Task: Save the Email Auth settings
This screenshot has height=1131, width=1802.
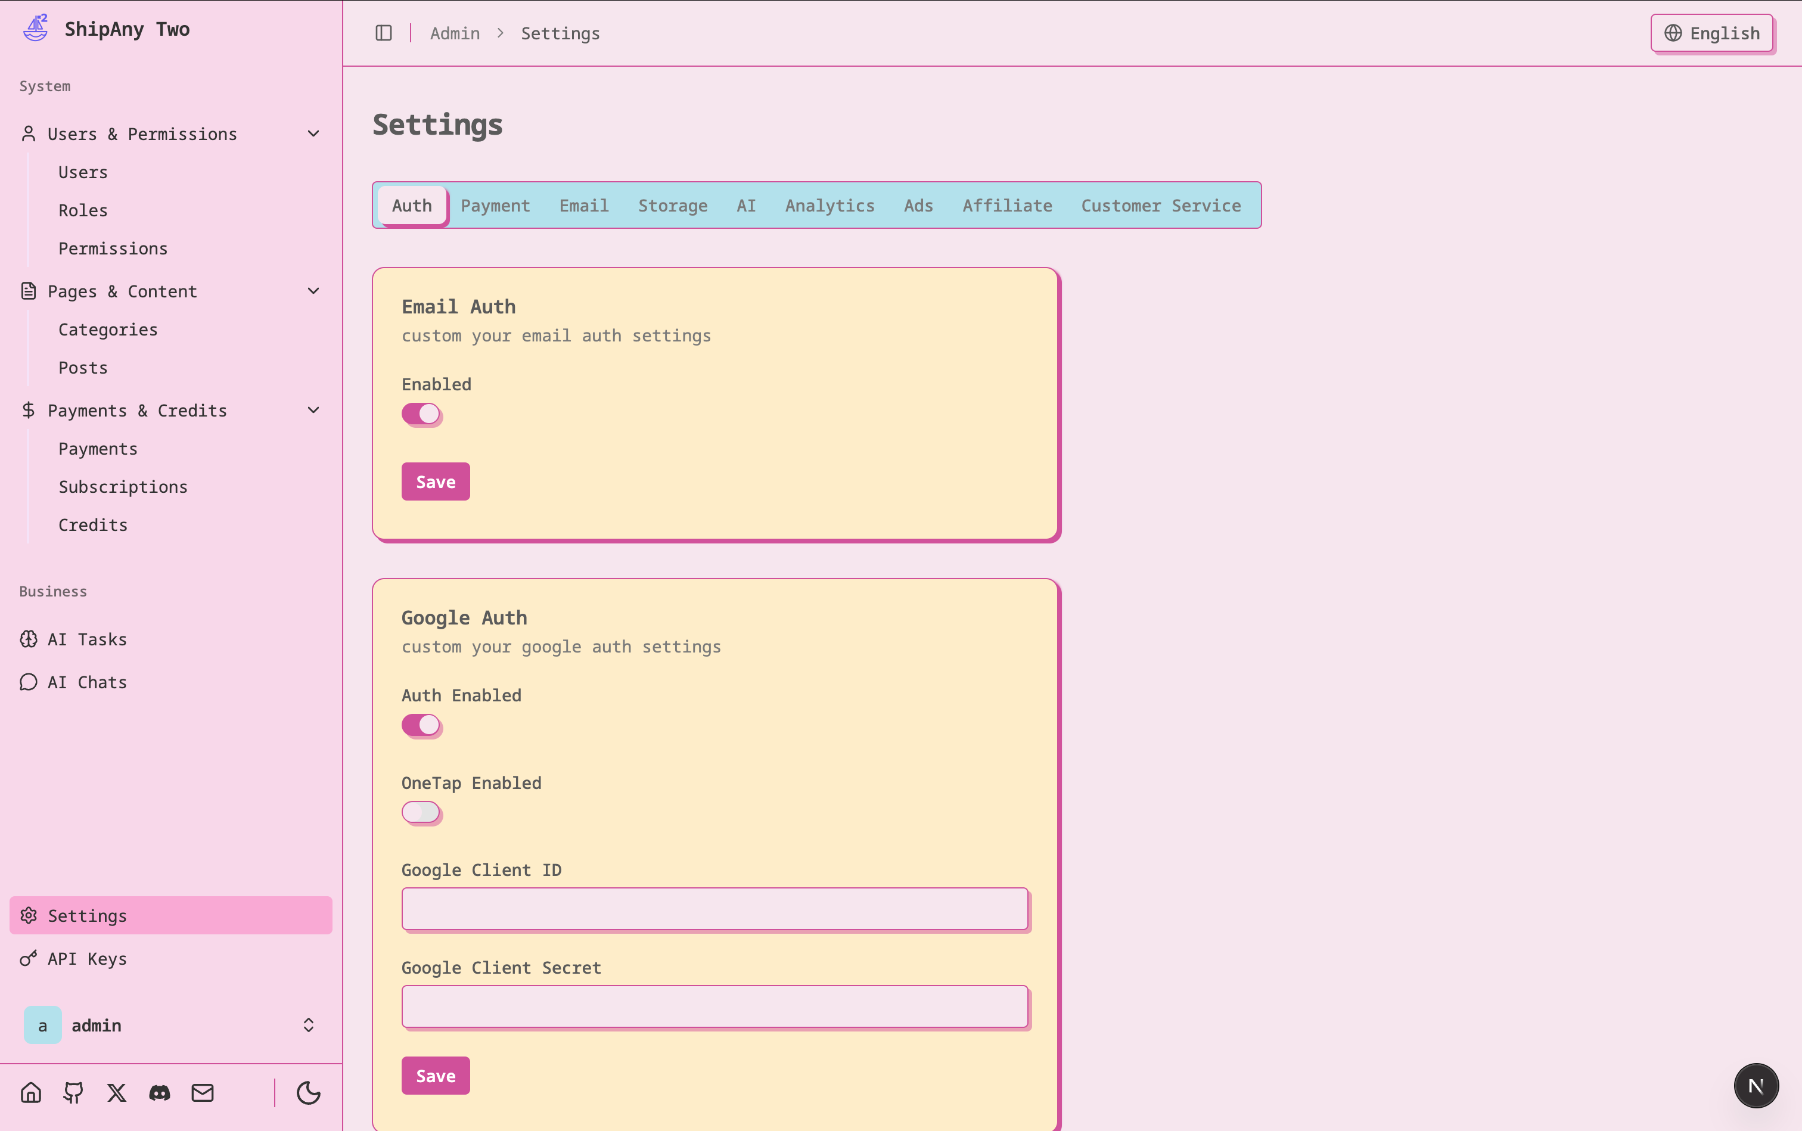Action: [436, 481]
